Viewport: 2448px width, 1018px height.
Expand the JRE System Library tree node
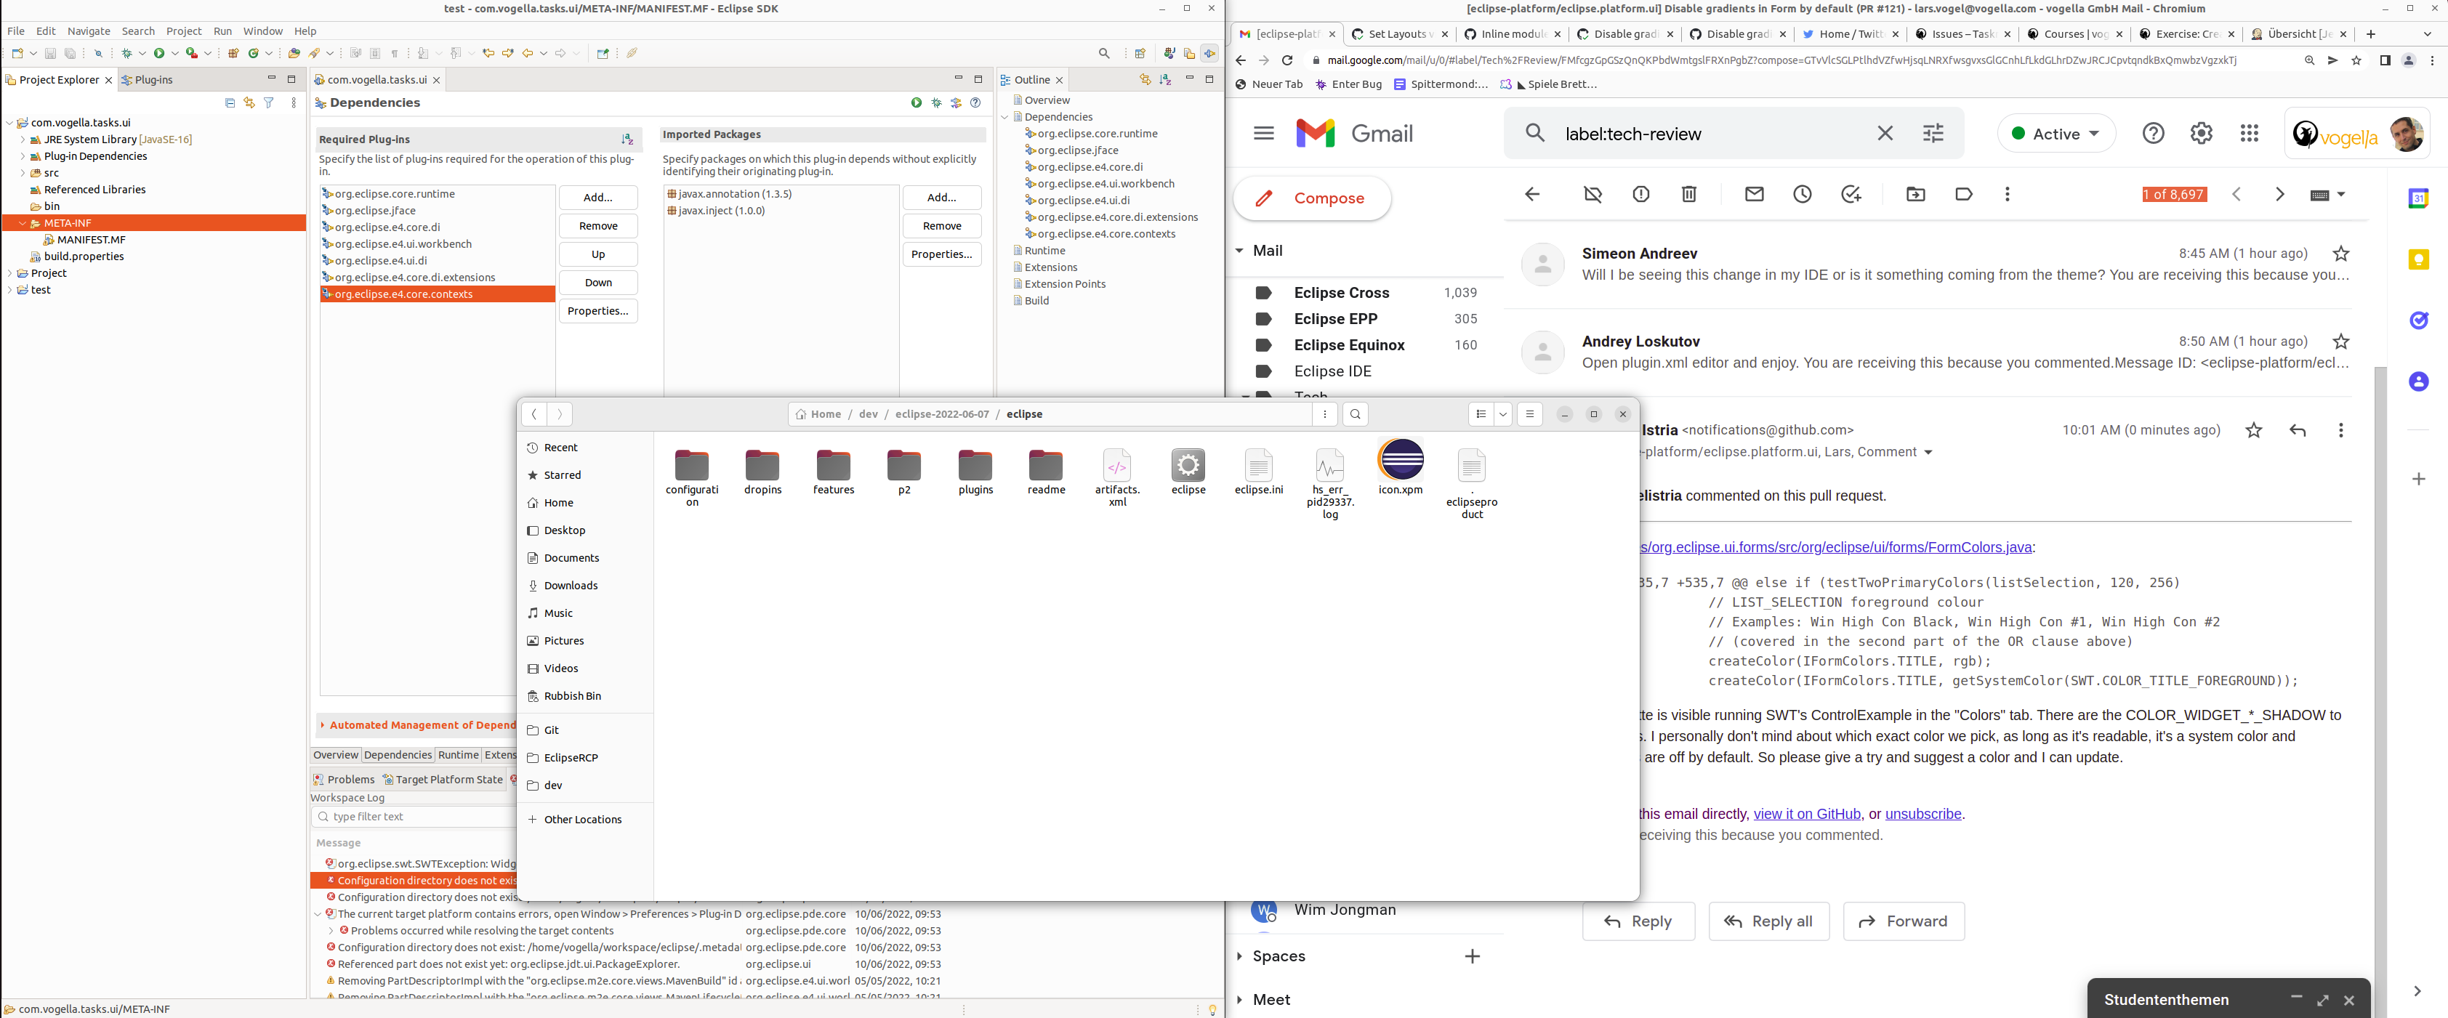tap(23, 140)
